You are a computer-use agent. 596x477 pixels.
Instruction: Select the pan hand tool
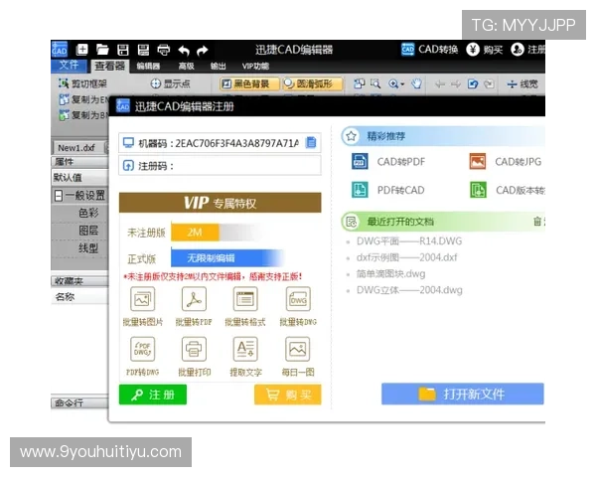[416, 83]
